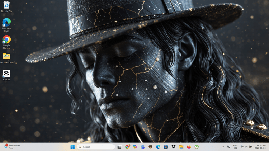This screenshot has height=151, width=269.
Task: Expand the hidden system tray icons
Action: [x=223, y=147]
